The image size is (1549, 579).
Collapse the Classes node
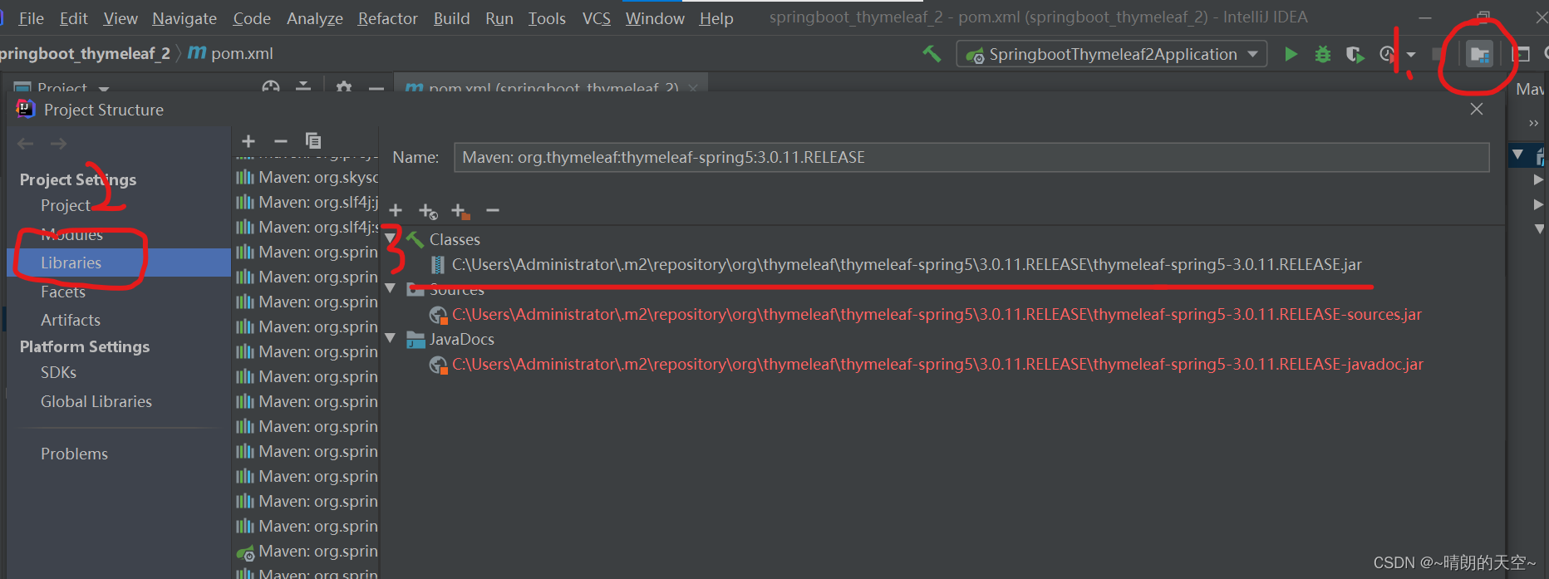coord(390,239)
